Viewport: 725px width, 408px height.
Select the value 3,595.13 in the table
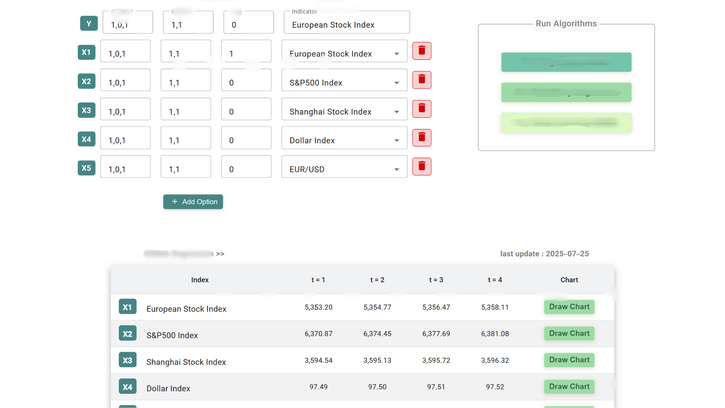tap(377, 360)
